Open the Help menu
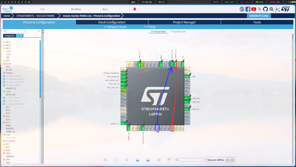Image resolution: width=296 pixels, height=167 pixels. [x=105, y=9]
